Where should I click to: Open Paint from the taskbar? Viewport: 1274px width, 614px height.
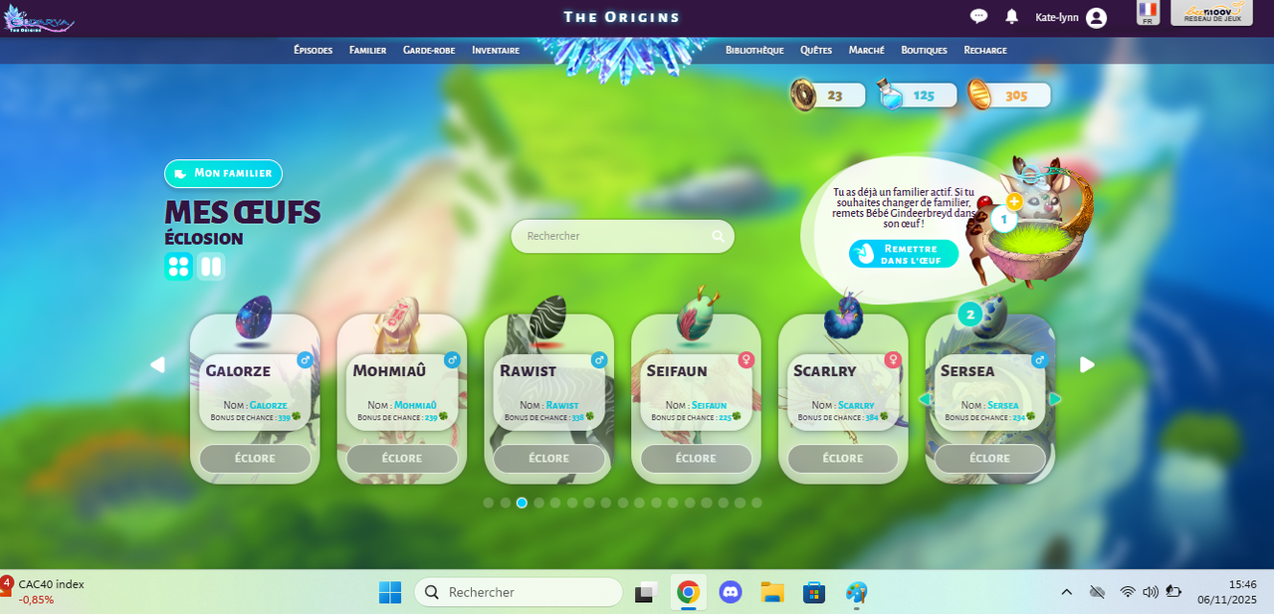pos(857,592)
